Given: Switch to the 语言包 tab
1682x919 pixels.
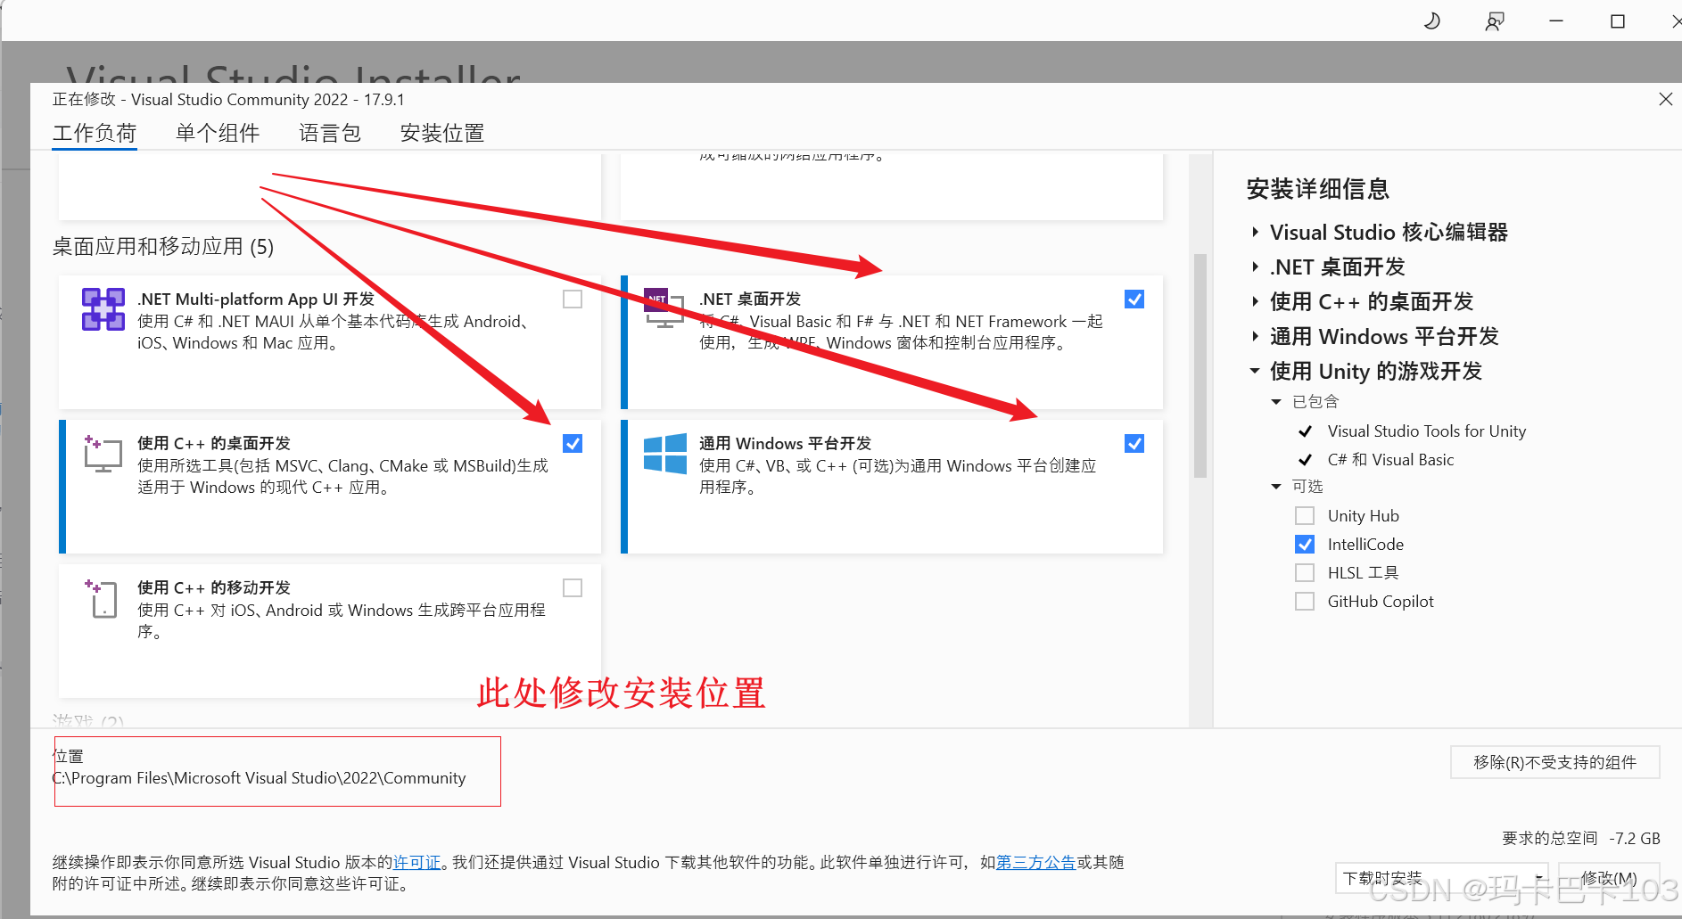Looking at the screenshot, I should pyautogui.click(x=330, y=134).
